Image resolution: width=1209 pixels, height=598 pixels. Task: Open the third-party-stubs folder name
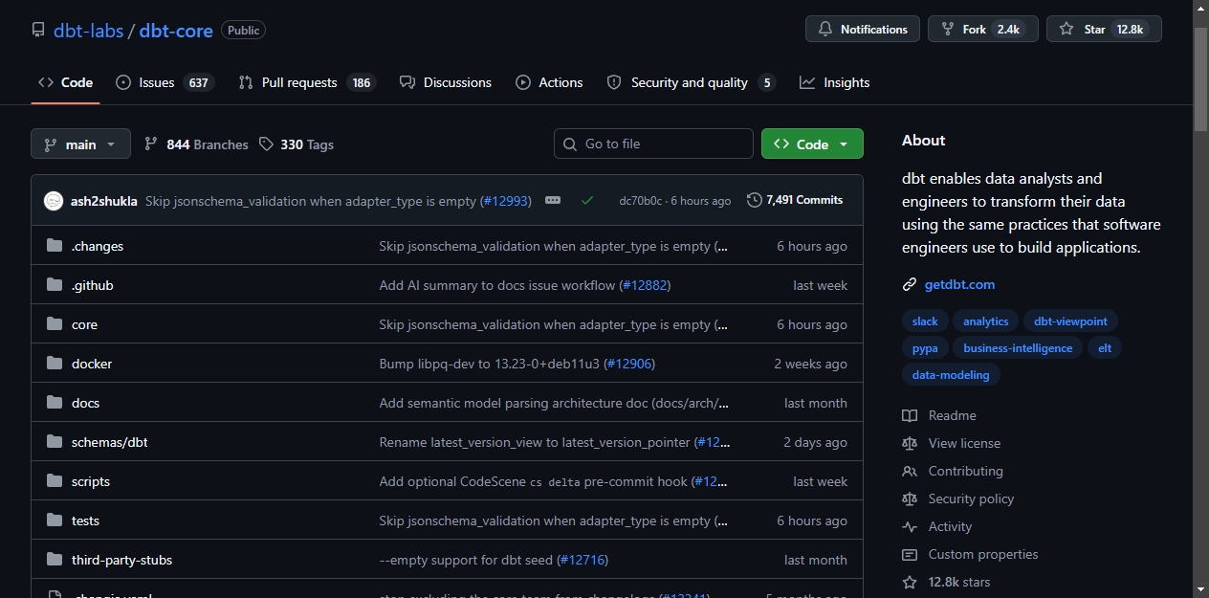pos(121,560)
